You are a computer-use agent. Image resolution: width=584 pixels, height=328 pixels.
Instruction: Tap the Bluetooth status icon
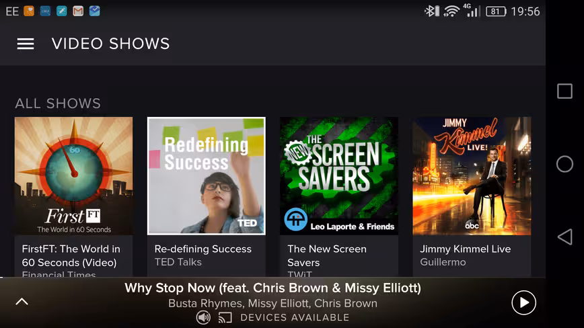click(432, 11)
